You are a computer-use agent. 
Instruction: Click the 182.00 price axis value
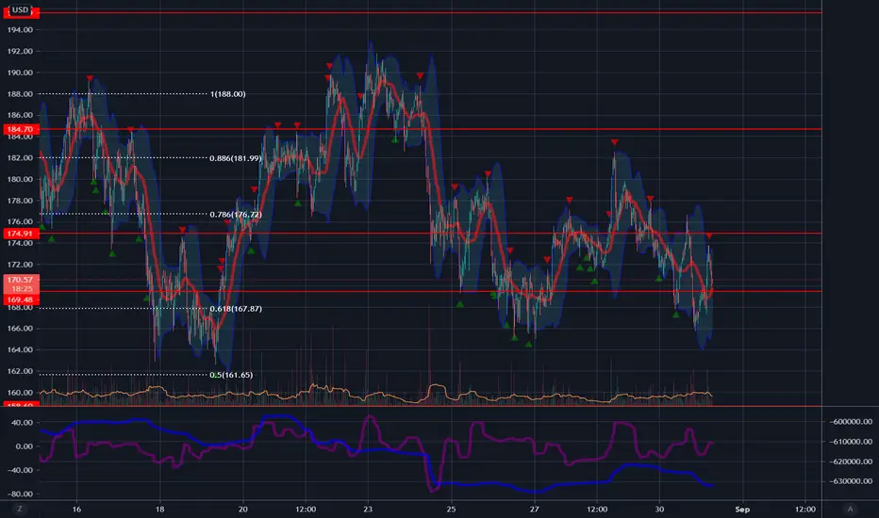pyautogui.click(x=20, y=158)
